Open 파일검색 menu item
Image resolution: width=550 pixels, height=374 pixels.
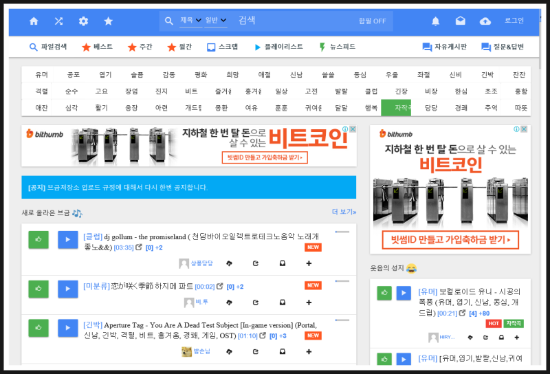pos(48,47)
